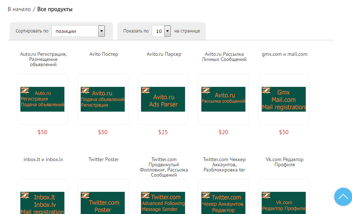The width and height of the screenshot is (352, 214).
Task: Open the sort-by 'позиции' dropdown
Action: (78, 31)
